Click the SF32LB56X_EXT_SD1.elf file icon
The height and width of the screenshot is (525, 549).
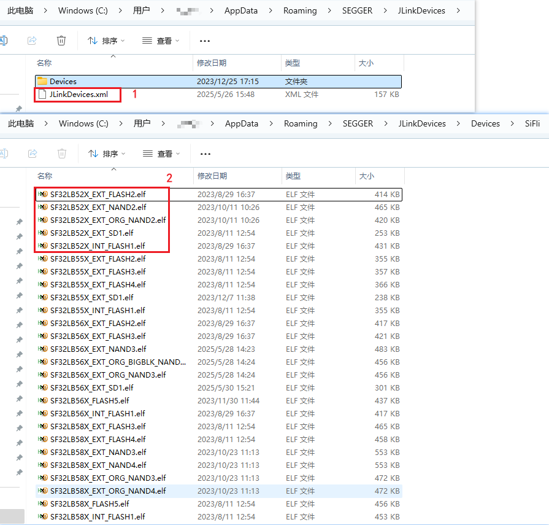43,387
